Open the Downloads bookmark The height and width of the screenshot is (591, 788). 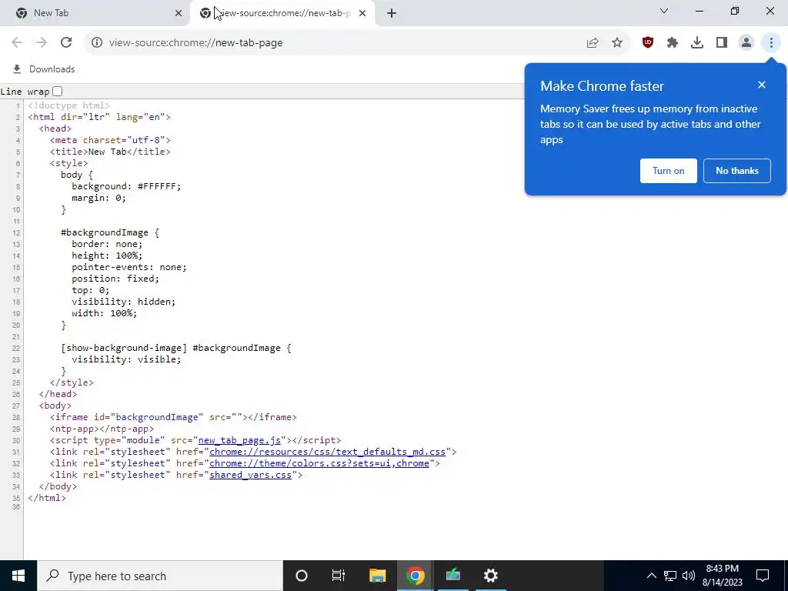[x=44, y=69]
